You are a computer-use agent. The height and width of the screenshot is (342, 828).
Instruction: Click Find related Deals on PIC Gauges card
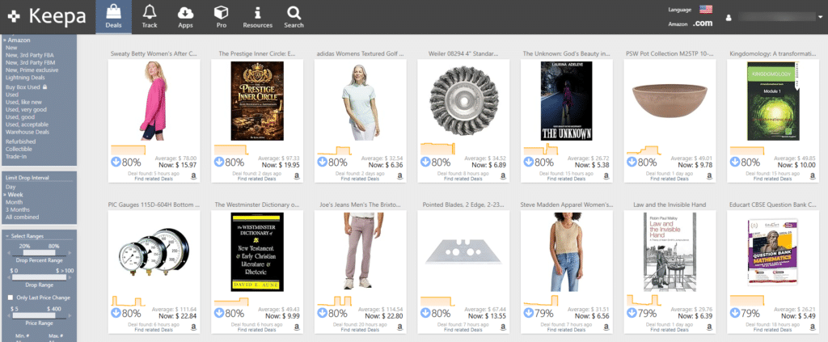tap(154, 330)
